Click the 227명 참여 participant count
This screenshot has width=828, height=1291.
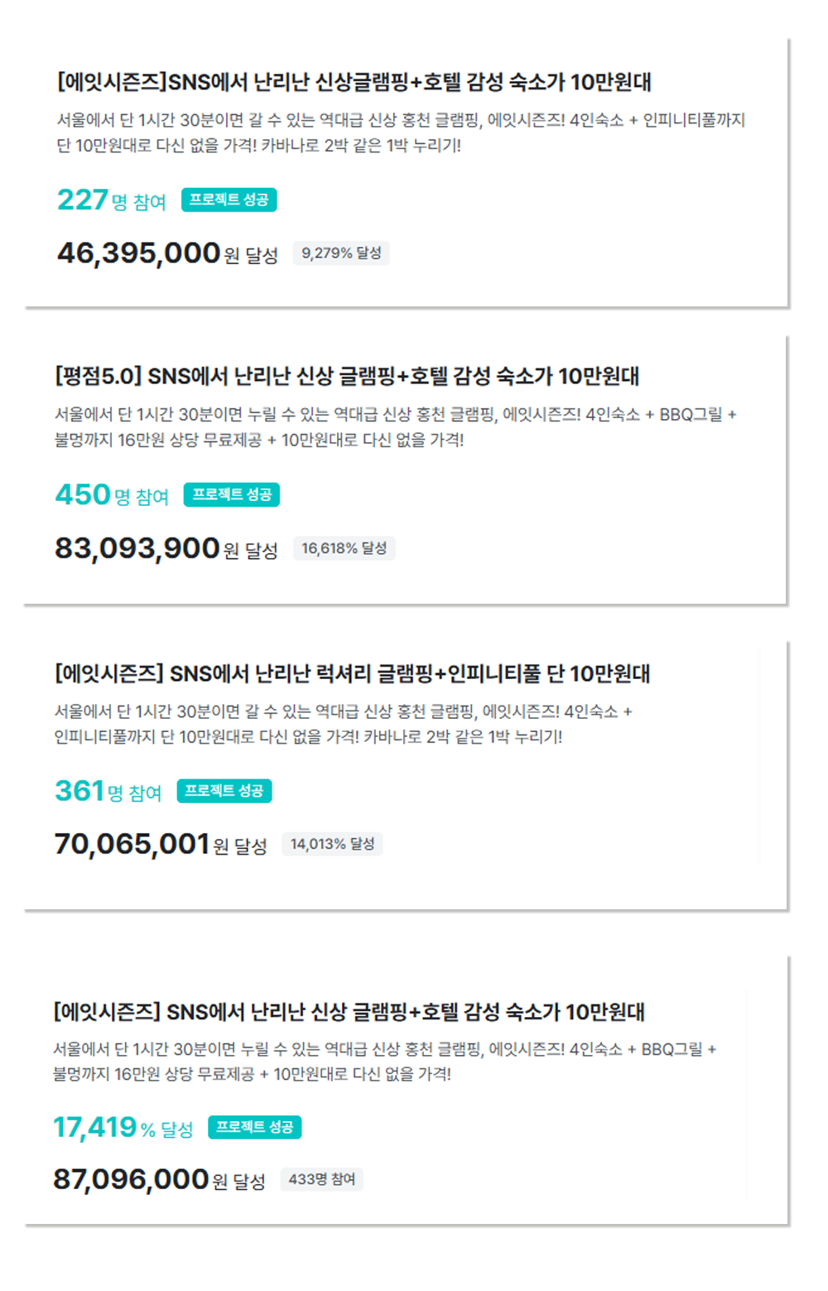[112, 200]
